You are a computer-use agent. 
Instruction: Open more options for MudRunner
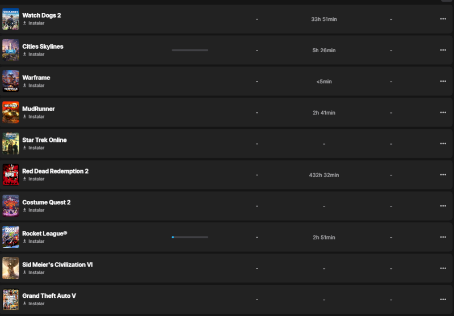coord(443,113)
